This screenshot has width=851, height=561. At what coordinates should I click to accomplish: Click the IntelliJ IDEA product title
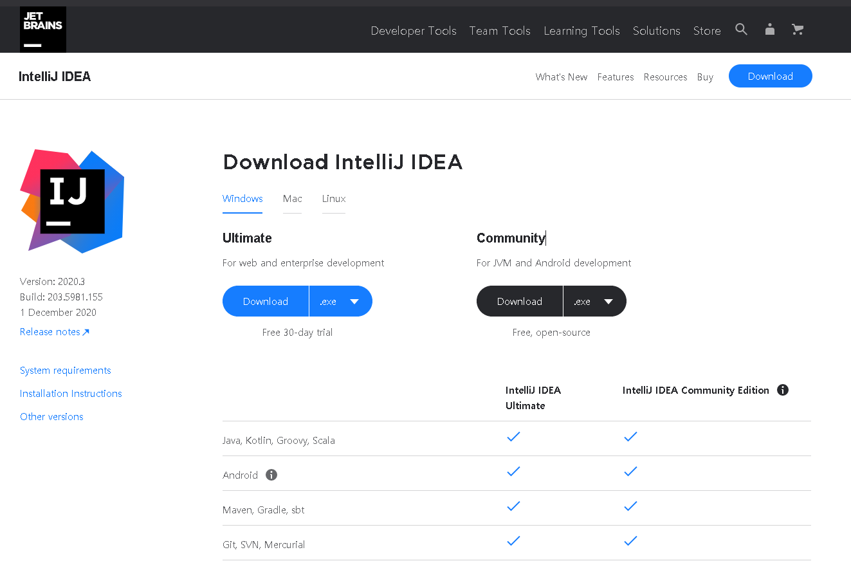pyautogui.click(x=55, y=77)
